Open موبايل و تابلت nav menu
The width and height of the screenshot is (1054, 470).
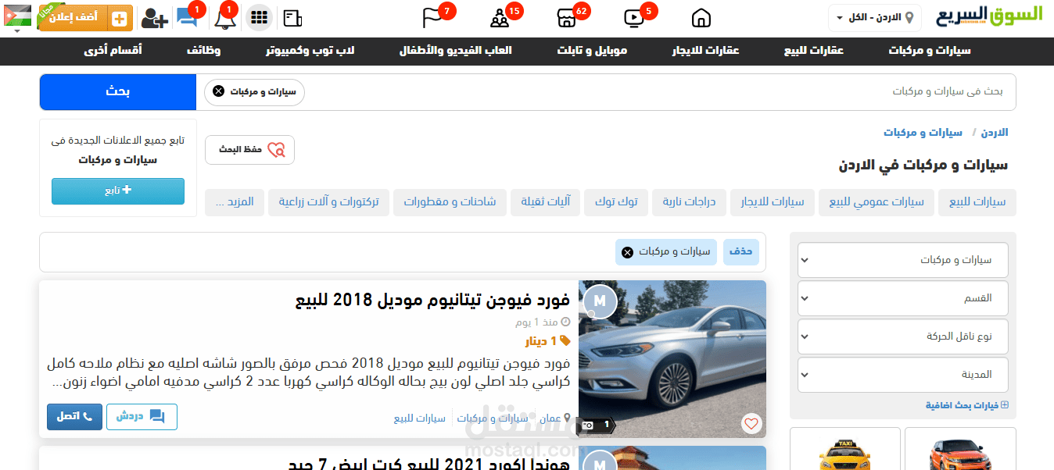point(592,51)
